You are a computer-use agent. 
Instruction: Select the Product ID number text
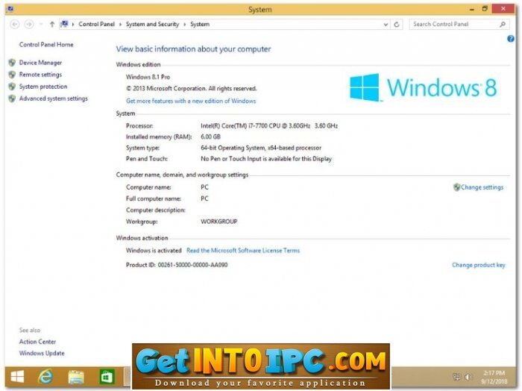(x=192, y=265)
